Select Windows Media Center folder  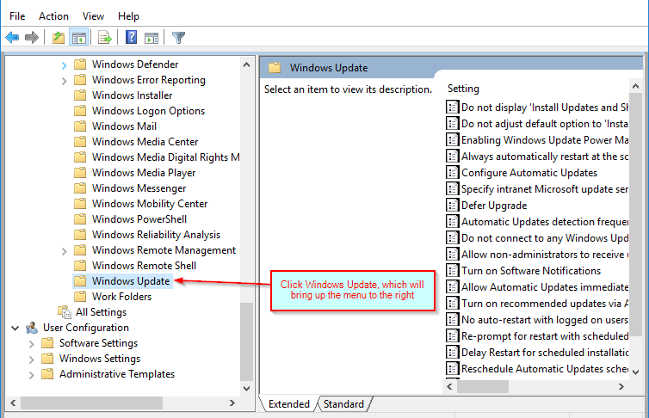click(x=145, y=142)
